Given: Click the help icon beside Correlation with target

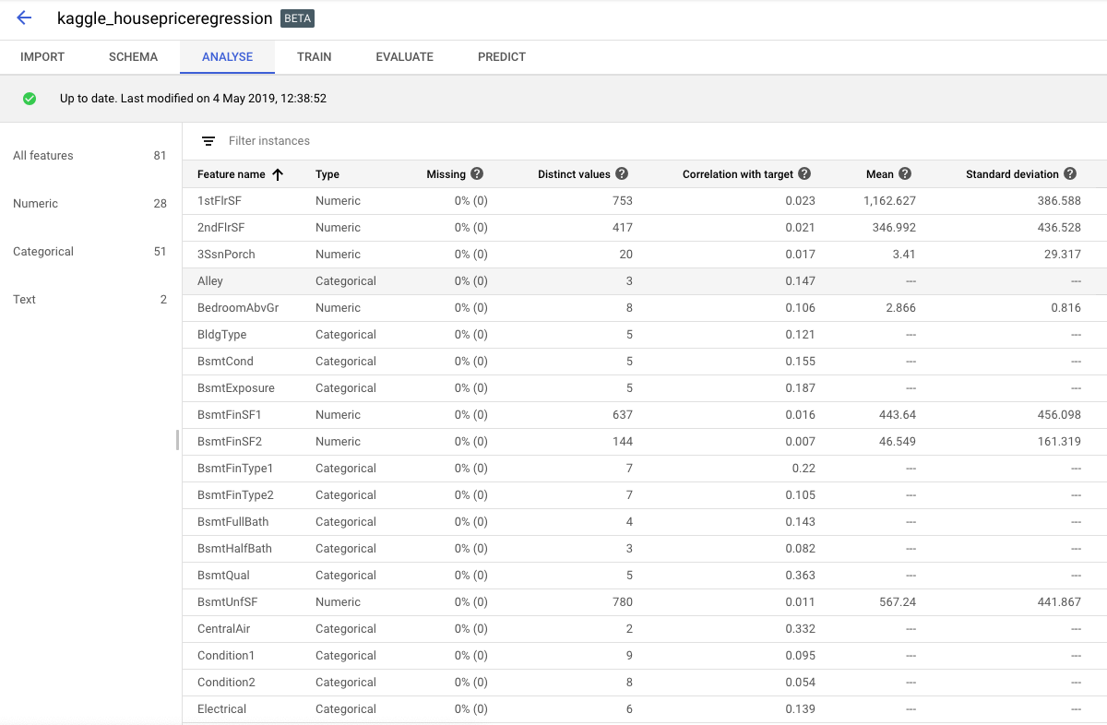Looking at the screenshot, I should click(x=804, y=173).
